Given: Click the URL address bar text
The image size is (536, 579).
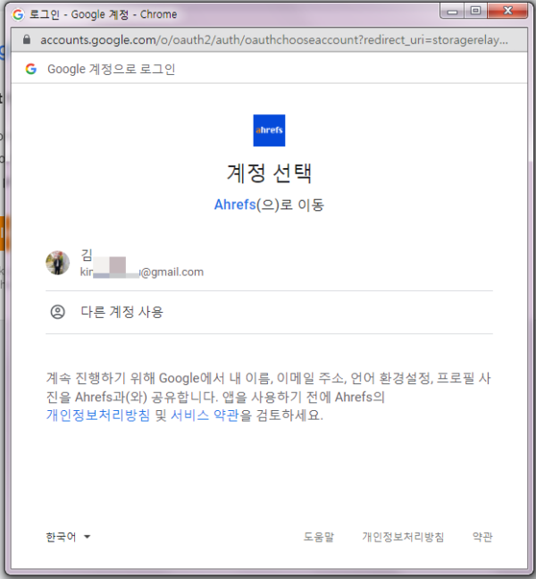Looking at the screenshot, I should pyautogui.click(x=274, y=40).
